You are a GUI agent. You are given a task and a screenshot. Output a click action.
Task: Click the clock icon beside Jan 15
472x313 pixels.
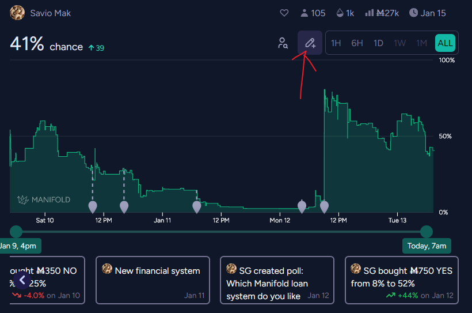[x=413, y=13]
